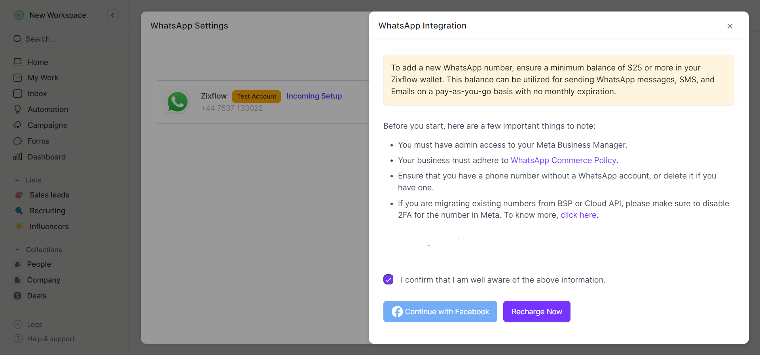This screenshot has height=355, width=760.
Task: Click the Dashboard bar chart icon
Action: [x=17, y=157]
